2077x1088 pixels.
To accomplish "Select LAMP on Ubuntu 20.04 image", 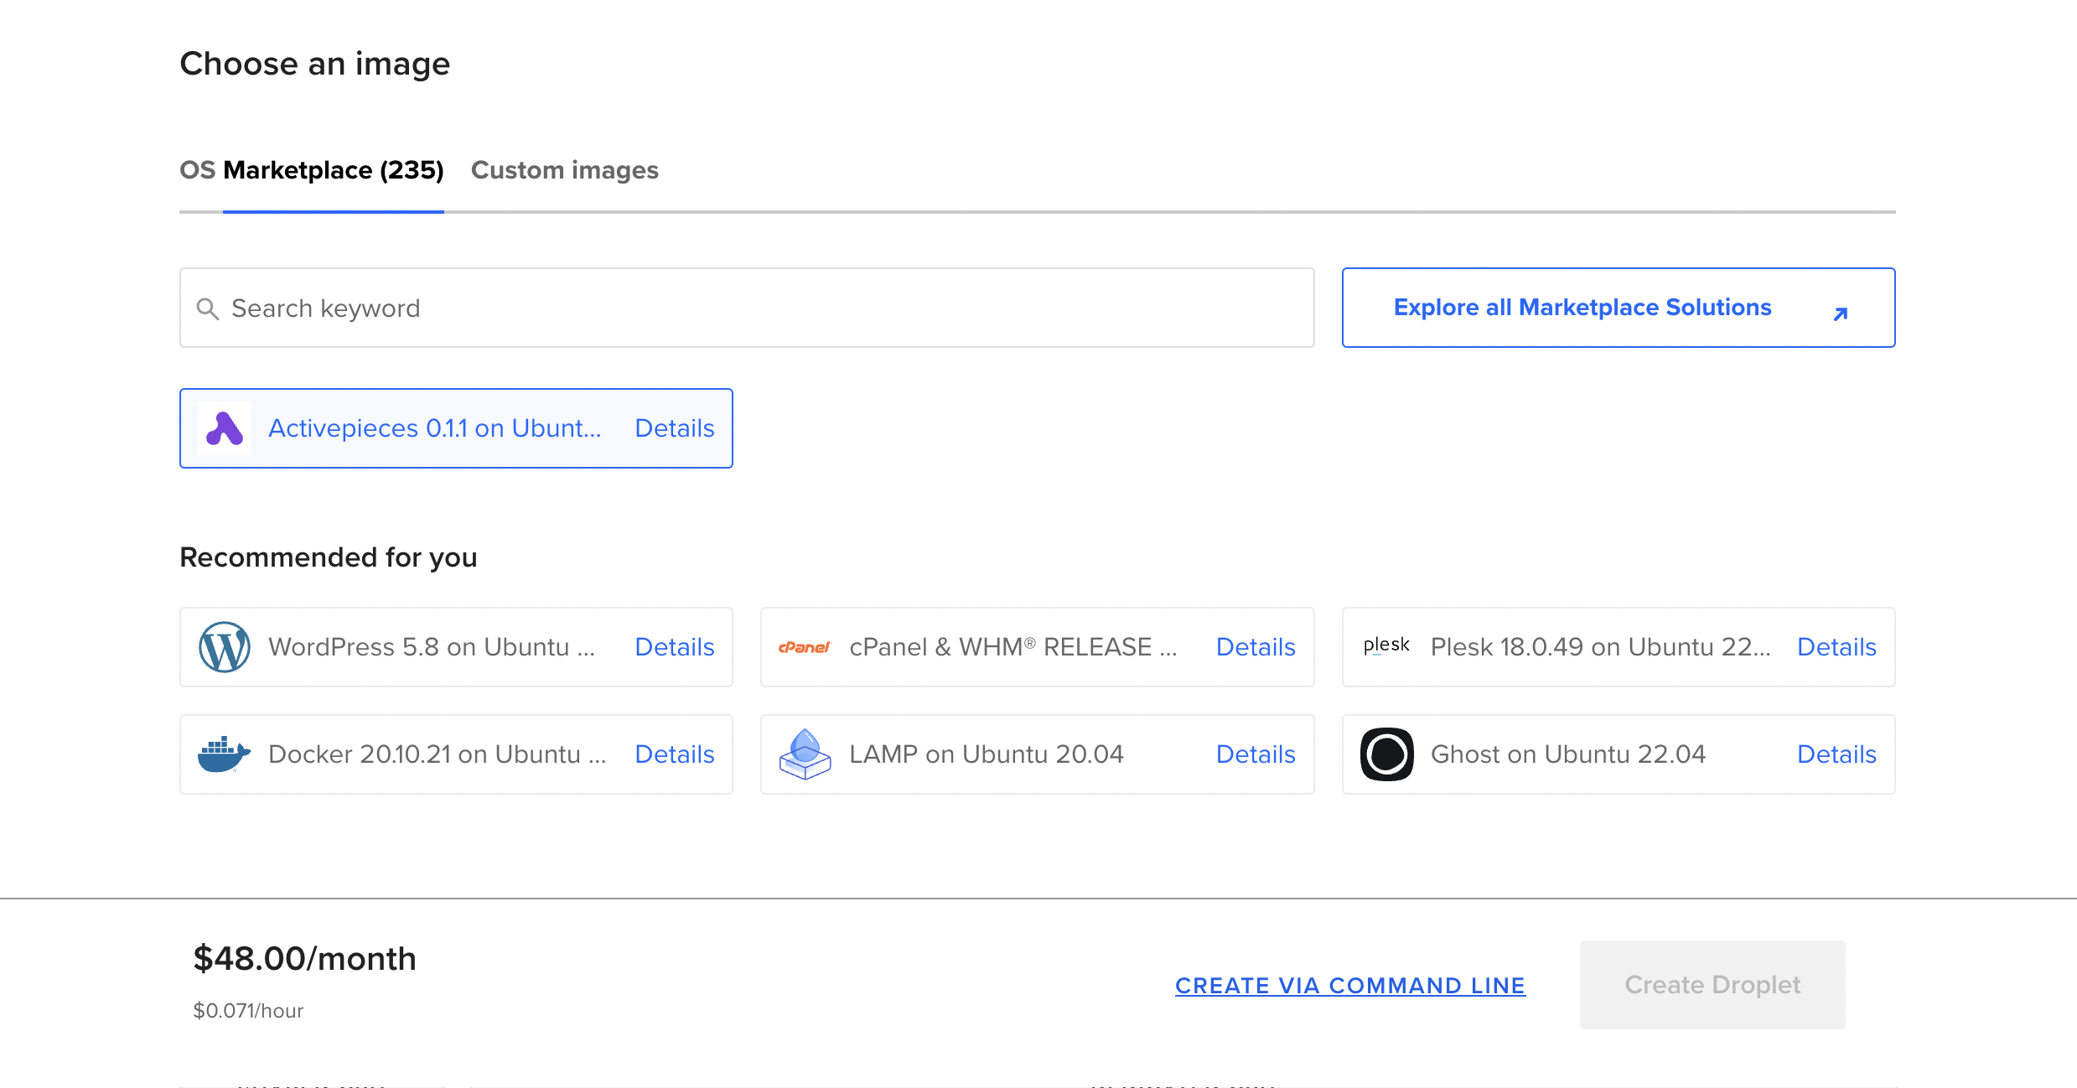I will [986, 754].
